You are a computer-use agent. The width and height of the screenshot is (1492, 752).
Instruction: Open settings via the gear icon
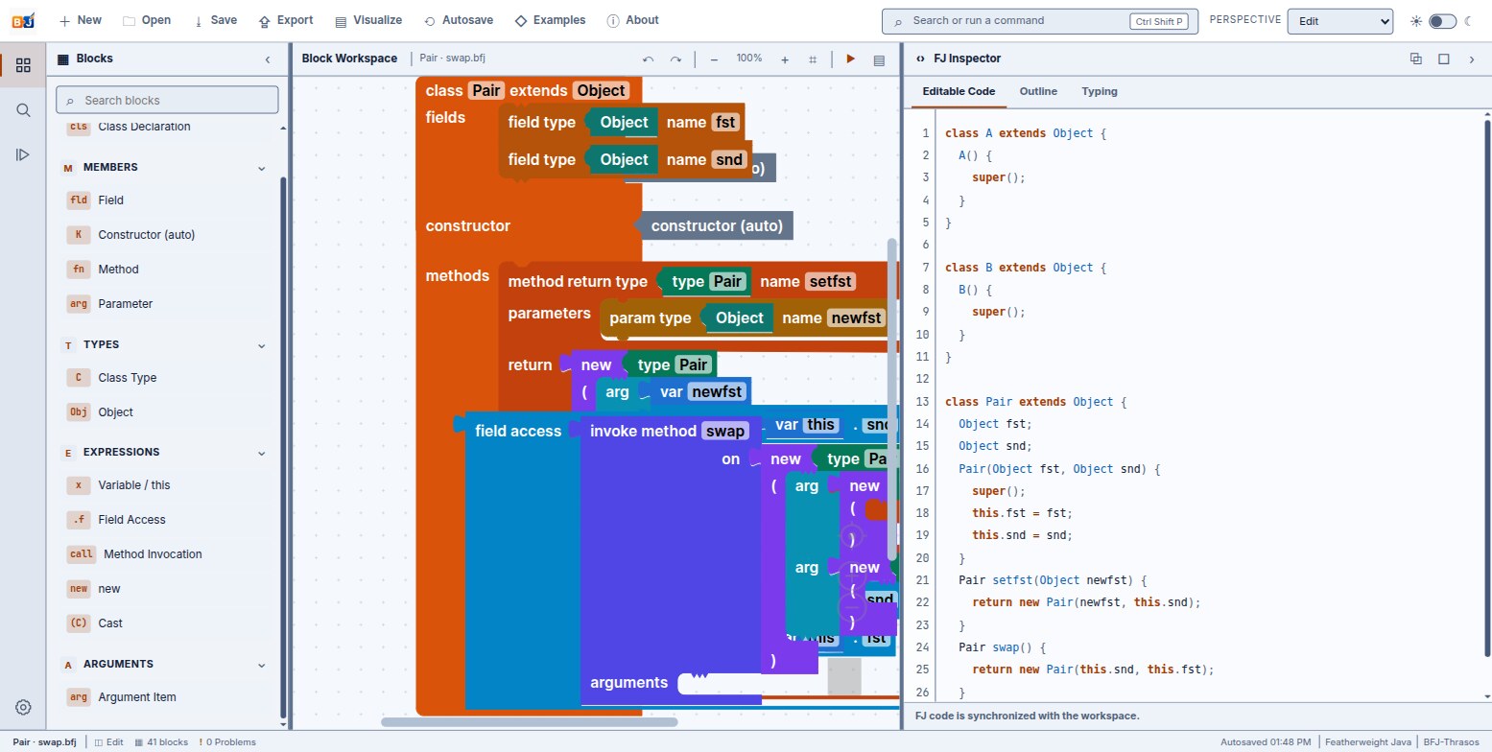23,707
